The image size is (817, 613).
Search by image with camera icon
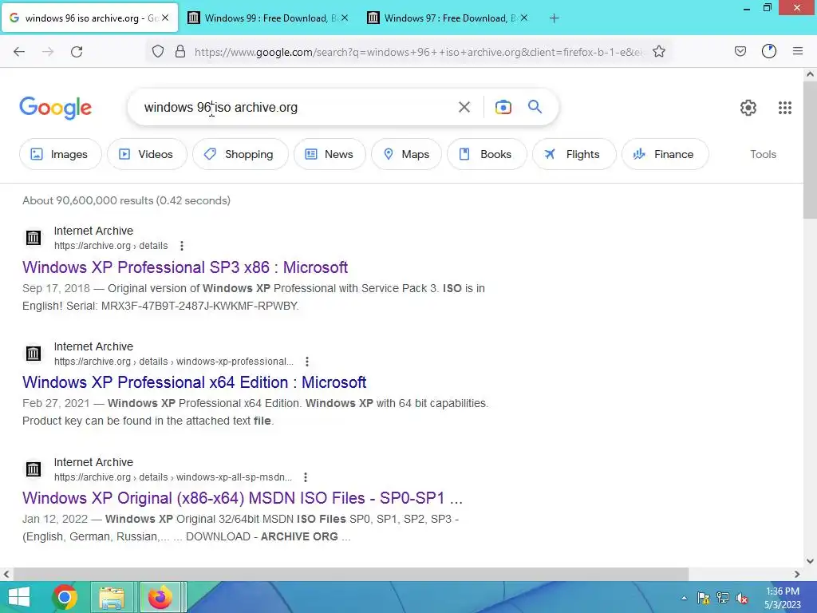point(503,108)
